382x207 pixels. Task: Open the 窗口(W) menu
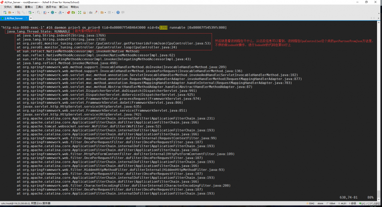click(63, 7)
